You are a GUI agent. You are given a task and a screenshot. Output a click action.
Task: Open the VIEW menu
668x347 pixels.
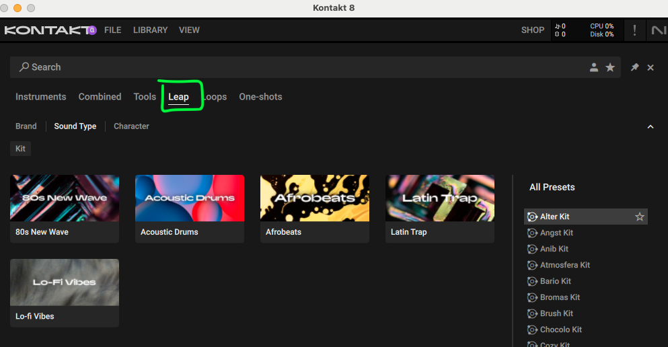pos(189,30)
